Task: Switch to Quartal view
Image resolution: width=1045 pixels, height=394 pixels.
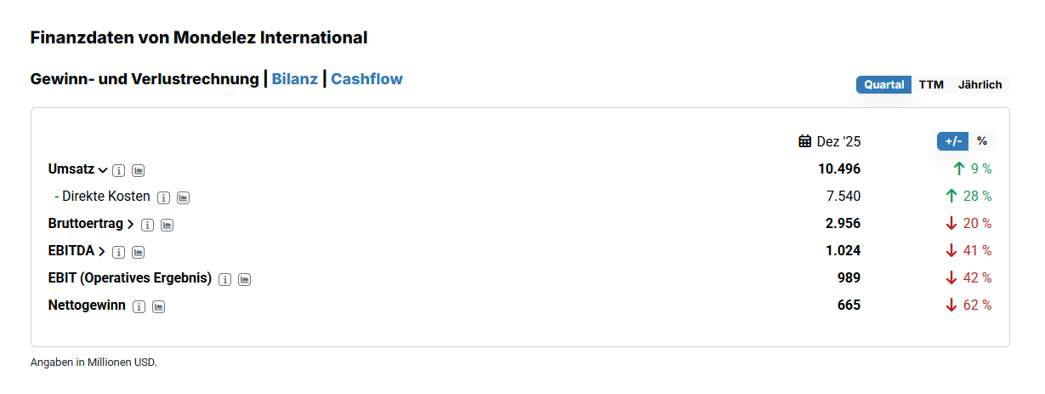Action: pos(883,85)
